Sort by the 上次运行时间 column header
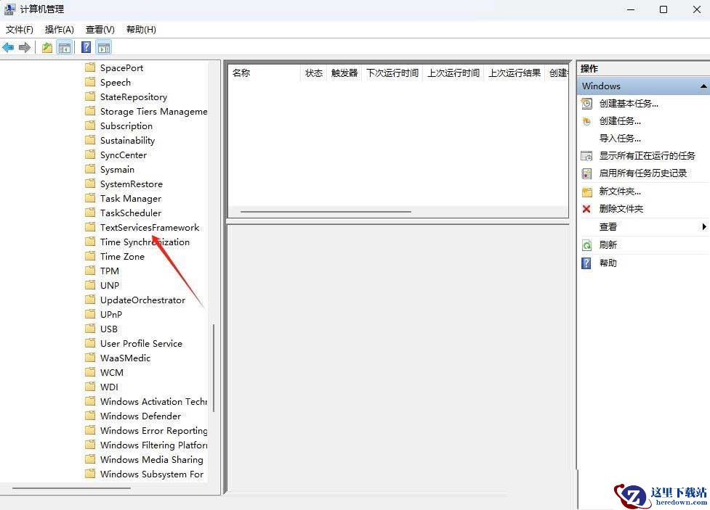 (453, 73)
